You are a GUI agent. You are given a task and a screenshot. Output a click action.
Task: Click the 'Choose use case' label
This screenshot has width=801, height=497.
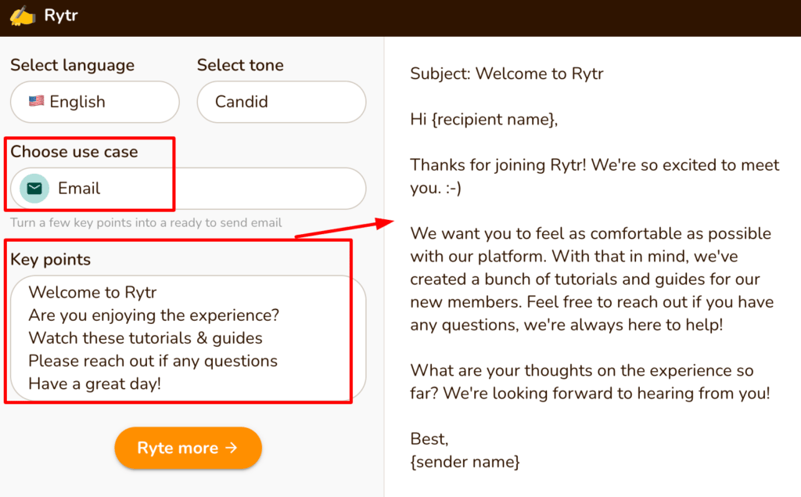(x=74, y=152)
